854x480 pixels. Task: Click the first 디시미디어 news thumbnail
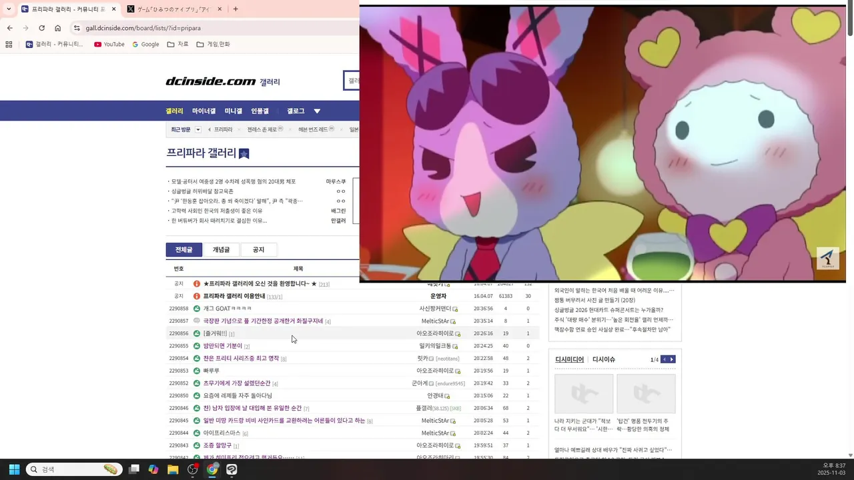click(x=584, y=393)
